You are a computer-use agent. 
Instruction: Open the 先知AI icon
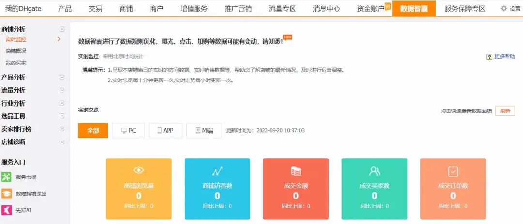click(6, 210)
